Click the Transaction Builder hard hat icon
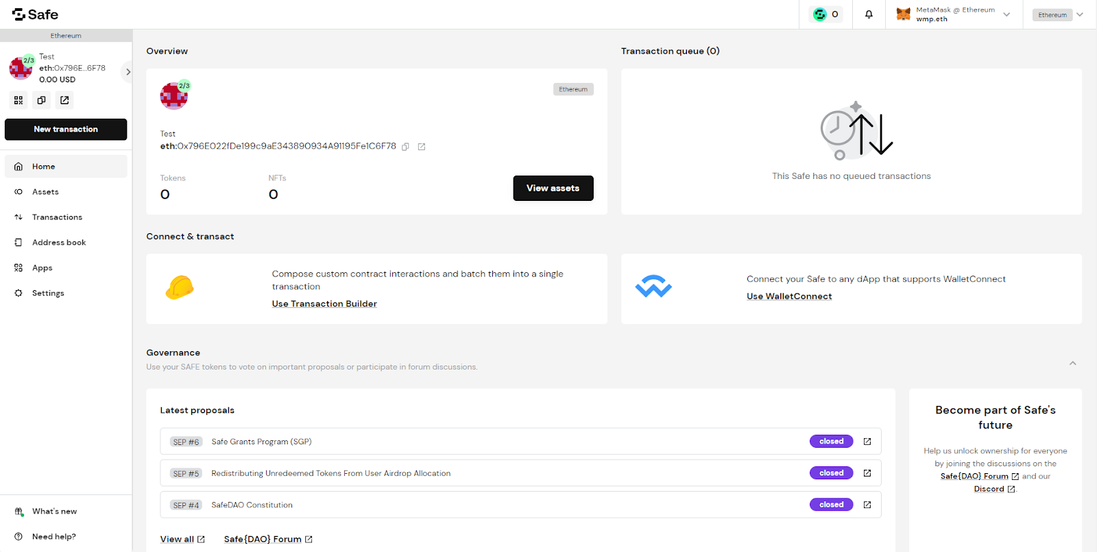Screen dimensions: 1097x552 (180, 287)
